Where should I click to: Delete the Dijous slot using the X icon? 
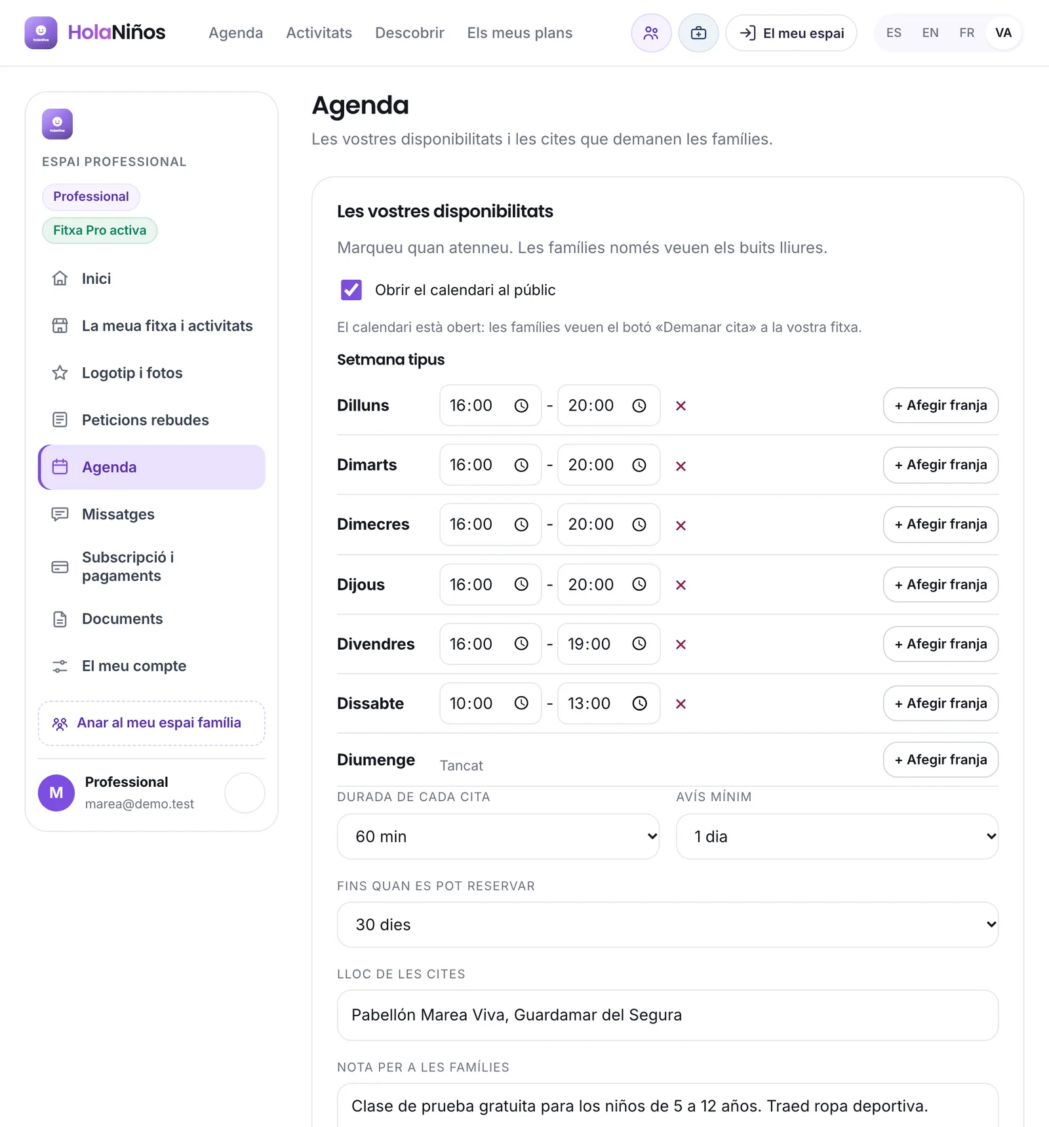coord(681,585)
